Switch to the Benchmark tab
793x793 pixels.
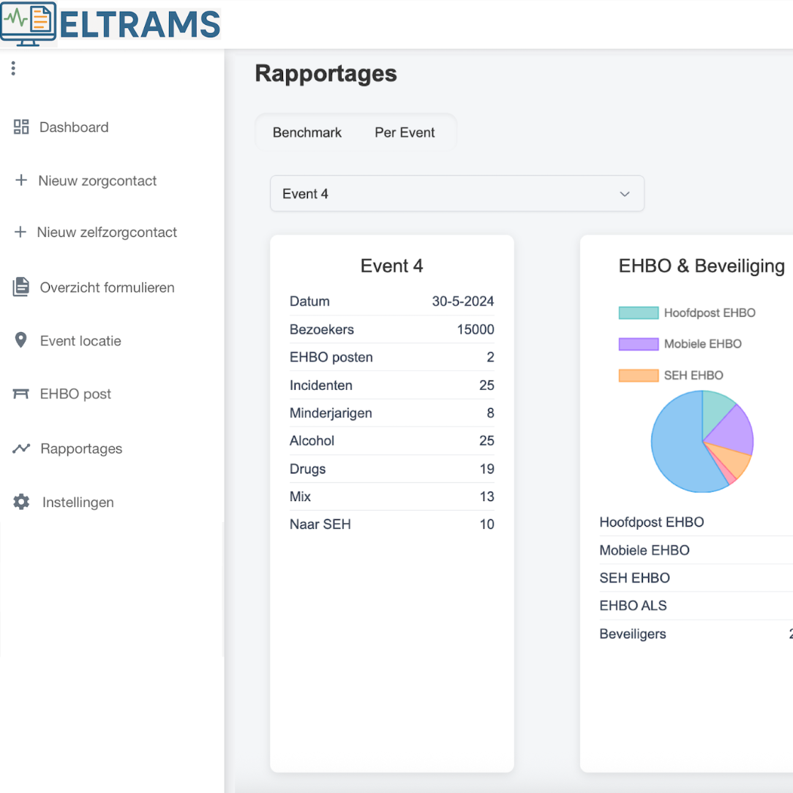pyautogui.click(x=307, y=132)
